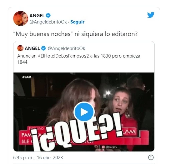This screenshot has height=164, width=169.
Task: Click the eltrecetv label in the video
Action: pos(110,147)
